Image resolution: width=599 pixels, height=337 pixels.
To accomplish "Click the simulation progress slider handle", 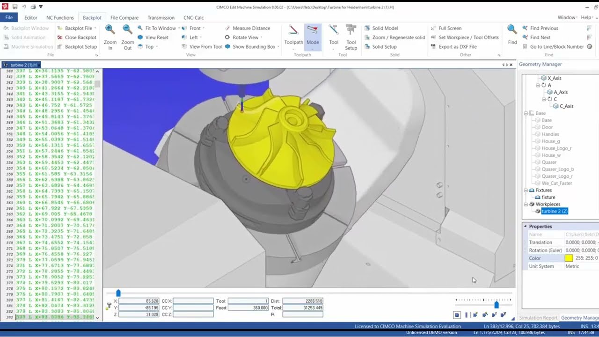I will 118,293.
